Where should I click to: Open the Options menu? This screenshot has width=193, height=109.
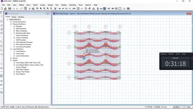tap(88, 5)
